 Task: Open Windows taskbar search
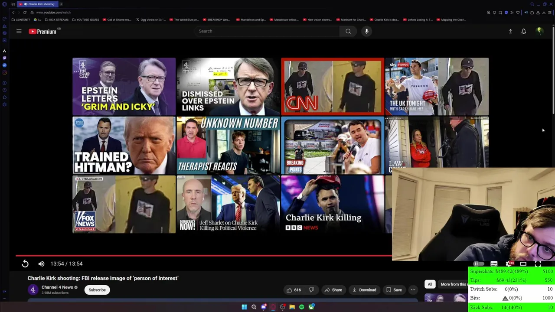coord(254,307)
